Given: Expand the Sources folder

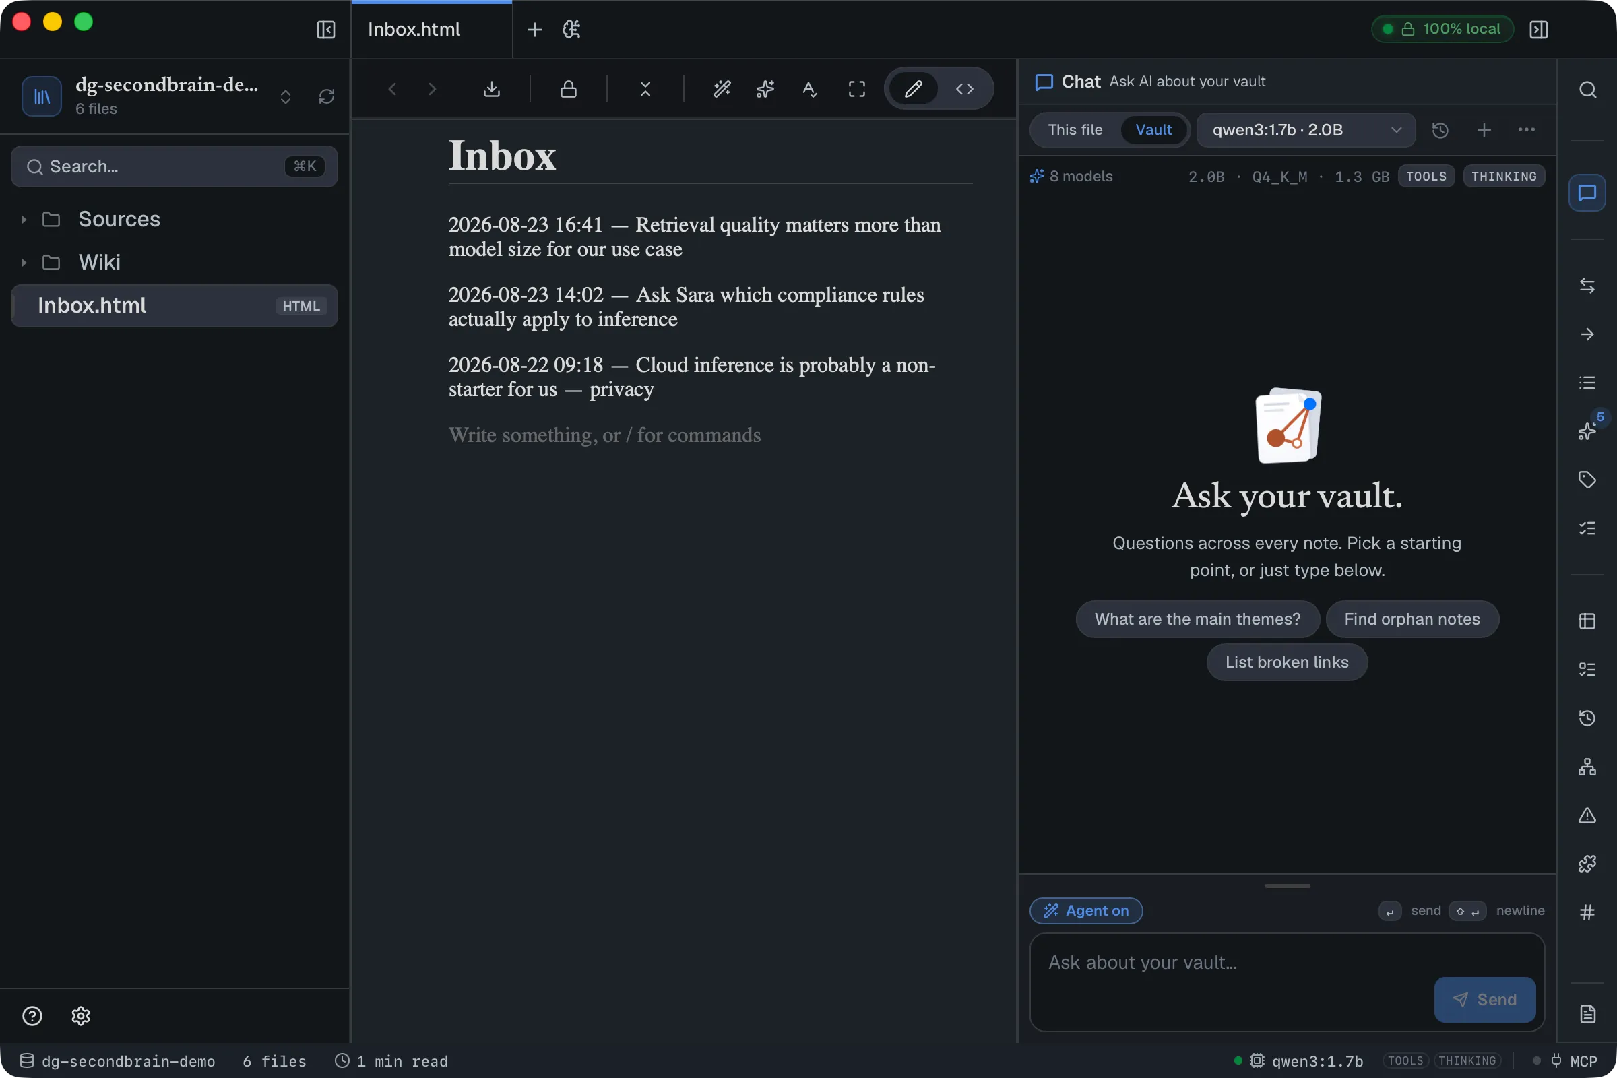Looking at the screenshot, I should coord(24,220).
